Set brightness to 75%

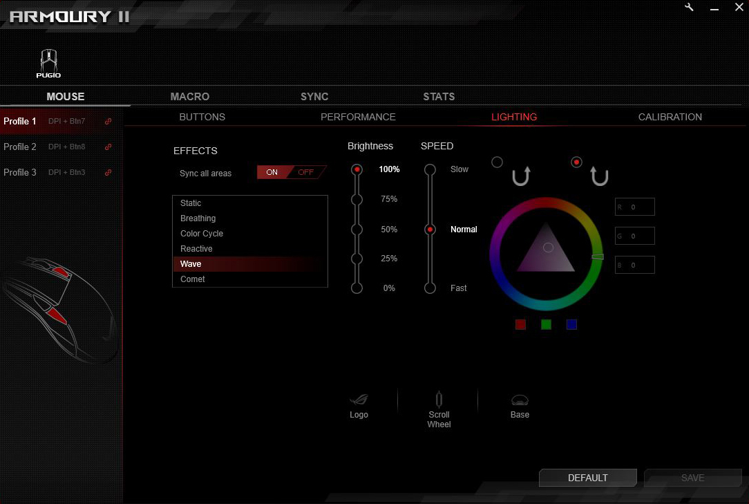[x=357, y=199]
